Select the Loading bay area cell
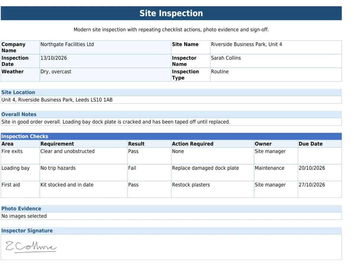 click(20, 173)
